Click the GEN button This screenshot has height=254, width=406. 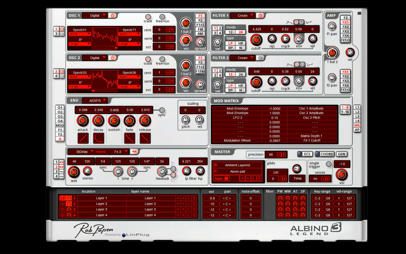[341, 154]
